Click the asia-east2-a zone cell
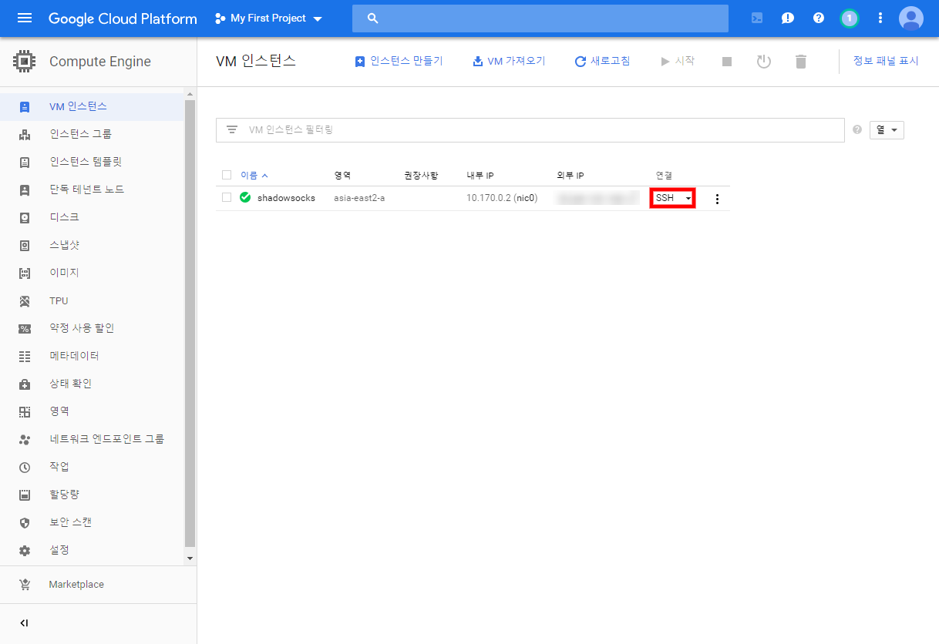 (x=359, y=198)
